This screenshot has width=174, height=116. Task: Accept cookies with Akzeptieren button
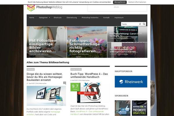(x=120, y=2)
